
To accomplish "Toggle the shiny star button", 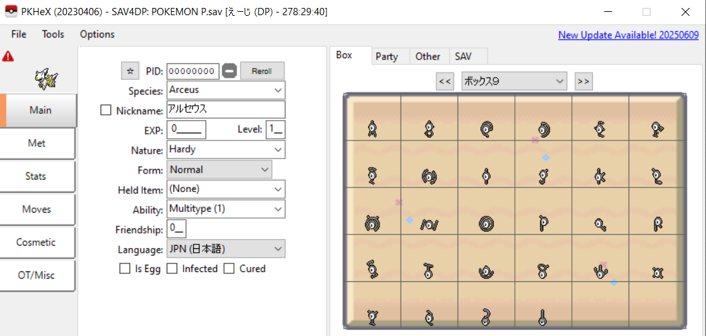I will [x=130, y=71].
